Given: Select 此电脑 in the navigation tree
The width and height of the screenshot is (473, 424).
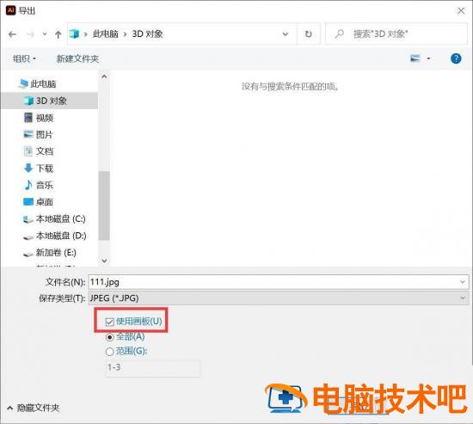Looking at the screenshot, I should pyautogui.click(x=44, y=84).
